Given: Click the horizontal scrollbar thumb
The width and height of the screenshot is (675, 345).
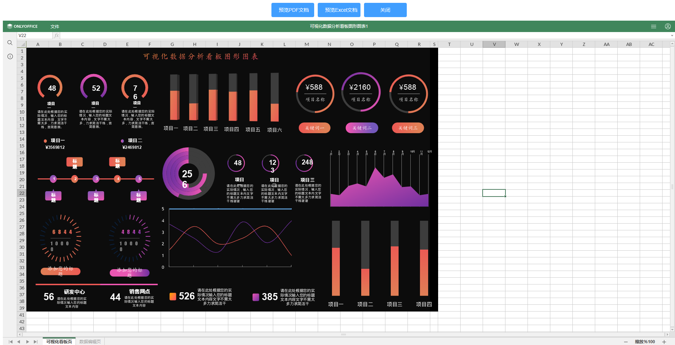Looking at the screenshot, I should click(x=343, y=335).
